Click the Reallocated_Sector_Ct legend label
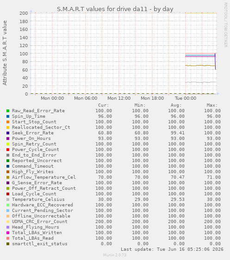Screen dimensions: 230x260 click(x=41, y=127)
